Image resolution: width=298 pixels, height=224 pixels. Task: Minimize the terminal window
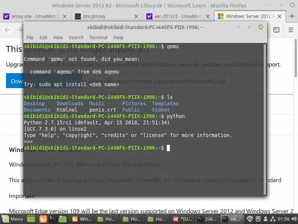pyautogui.click(x=238, y=27)
